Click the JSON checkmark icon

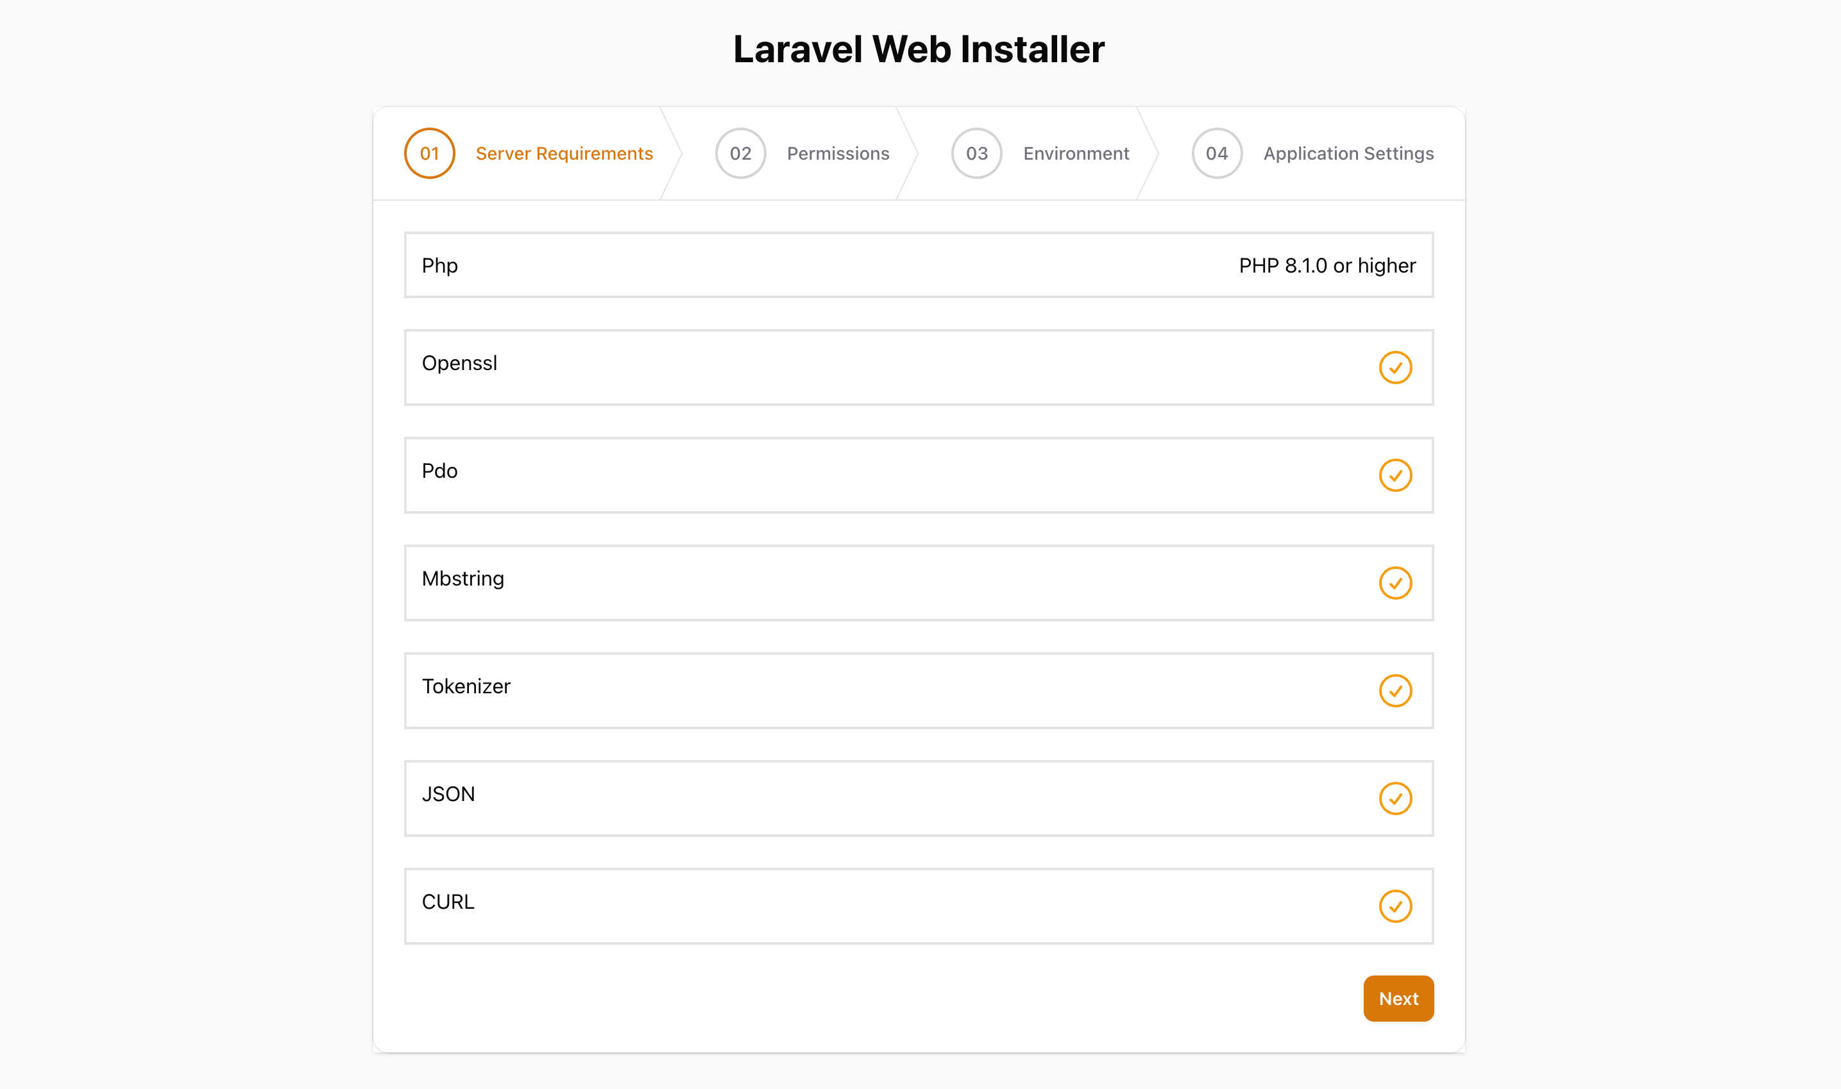coord(1396,798)
